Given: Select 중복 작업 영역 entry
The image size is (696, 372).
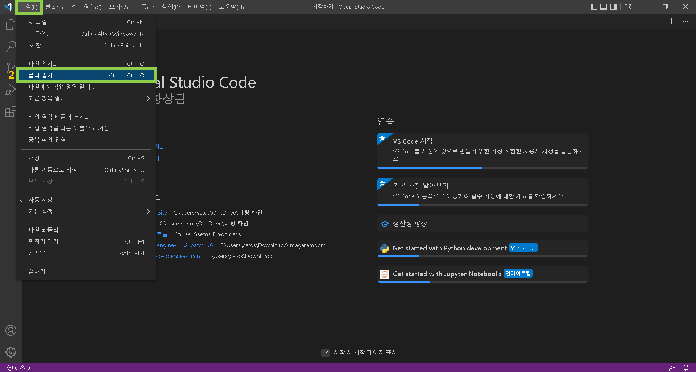Looking at the screenshot, I should 86,140.
